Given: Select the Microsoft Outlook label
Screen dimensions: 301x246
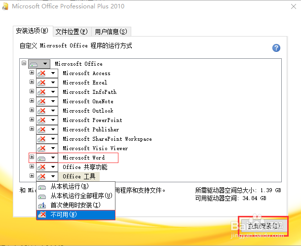Looking at the screenshot, I should 88,111.
